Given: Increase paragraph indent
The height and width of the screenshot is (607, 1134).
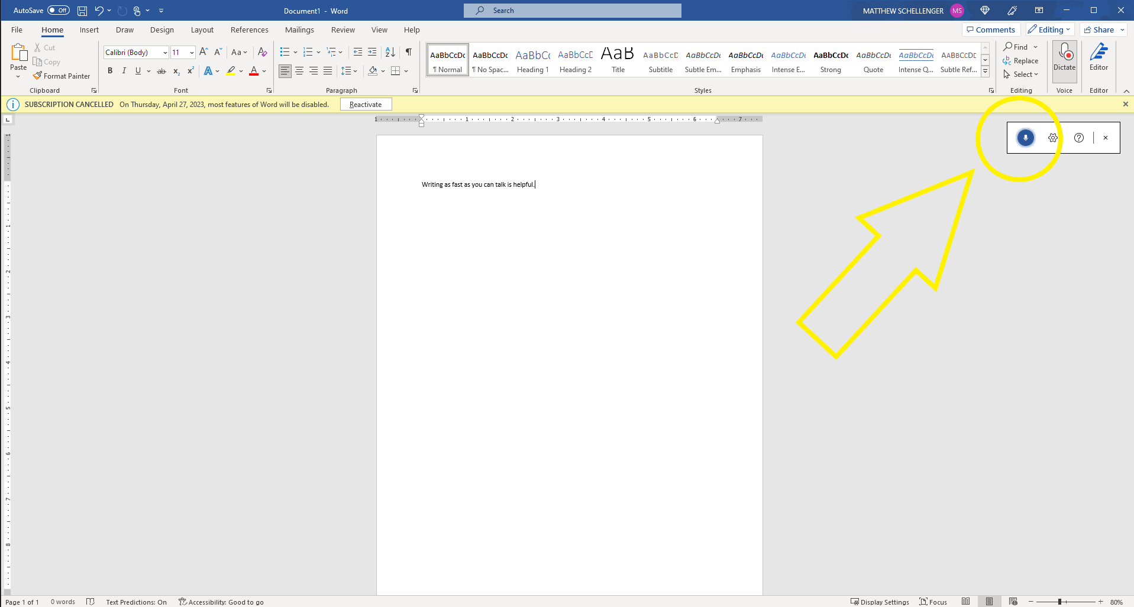Looking at the screenshot, I should [x=372, y=52].
